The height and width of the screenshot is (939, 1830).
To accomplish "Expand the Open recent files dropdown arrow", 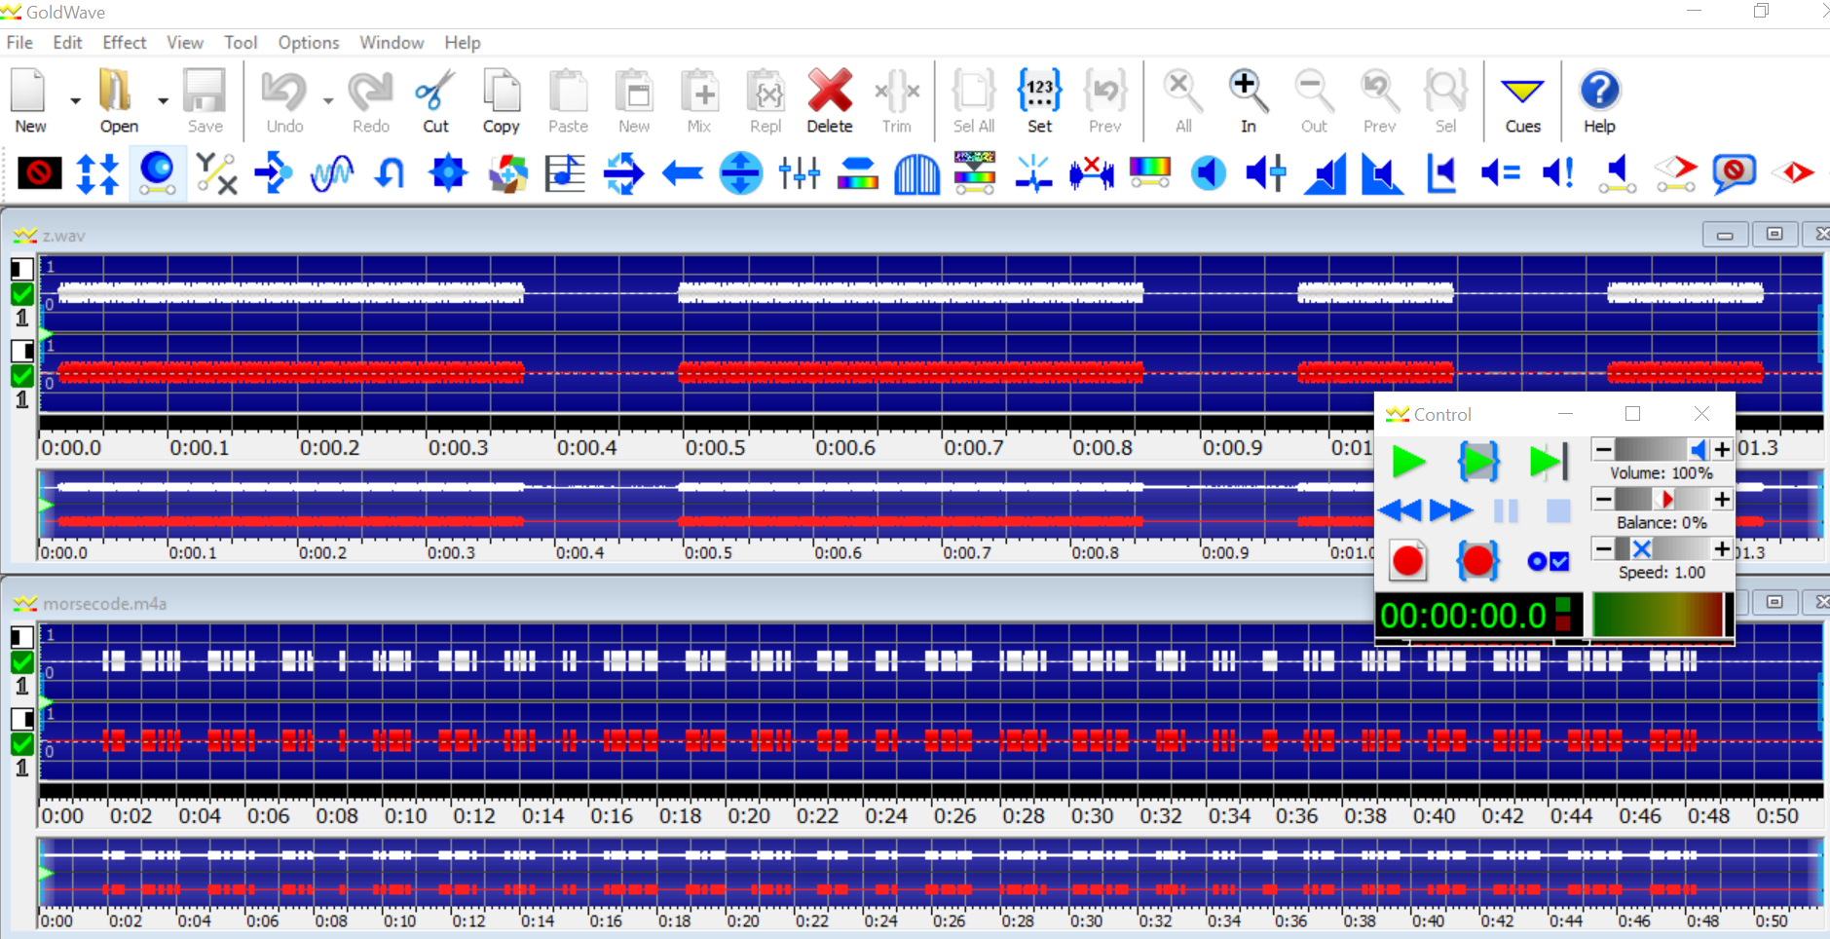I will click(163, 100).
